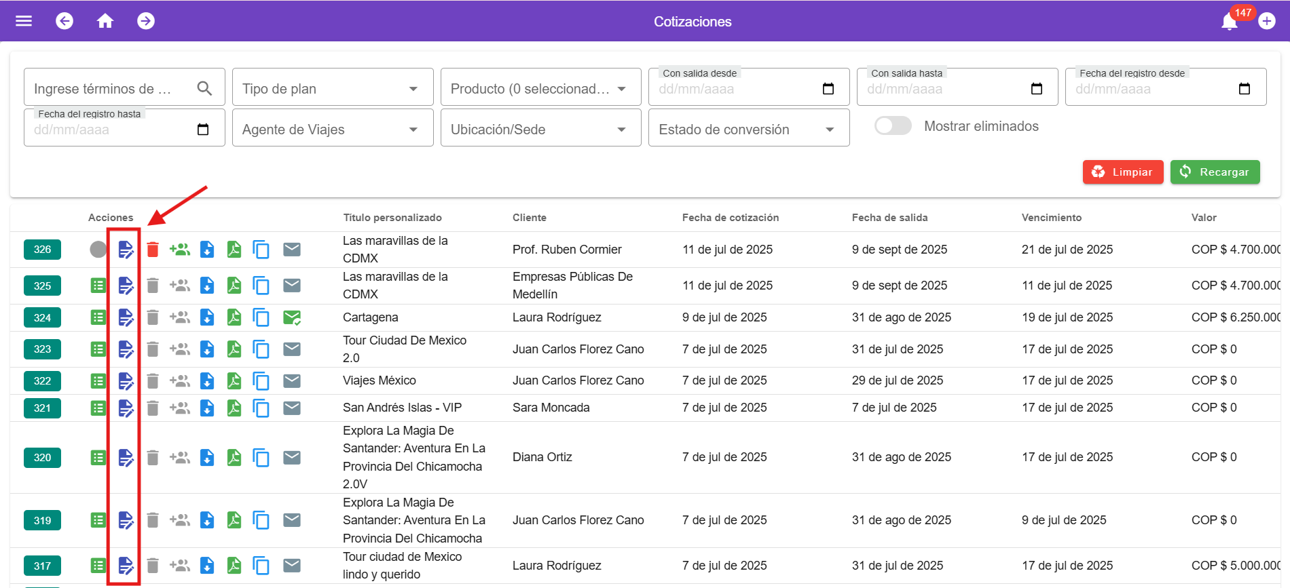Expand the Agente de Viajes dropdown
1290x588 pixels.
coord(332,130)
